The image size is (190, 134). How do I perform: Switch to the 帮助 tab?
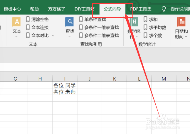[x=34, y=9]
